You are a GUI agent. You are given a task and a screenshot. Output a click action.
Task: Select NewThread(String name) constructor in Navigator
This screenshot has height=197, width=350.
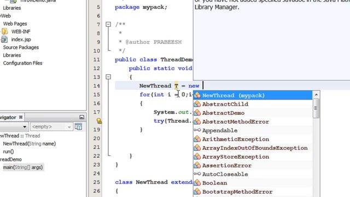point(29,143)
